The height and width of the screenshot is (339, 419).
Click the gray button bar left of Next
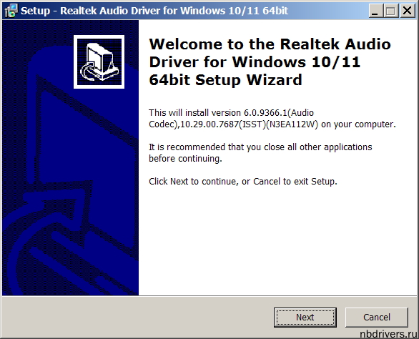point(137,318)
